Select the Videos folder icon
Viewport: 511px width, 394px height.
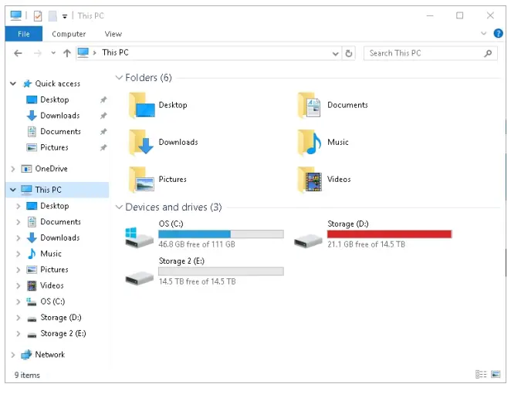point(310,180)
